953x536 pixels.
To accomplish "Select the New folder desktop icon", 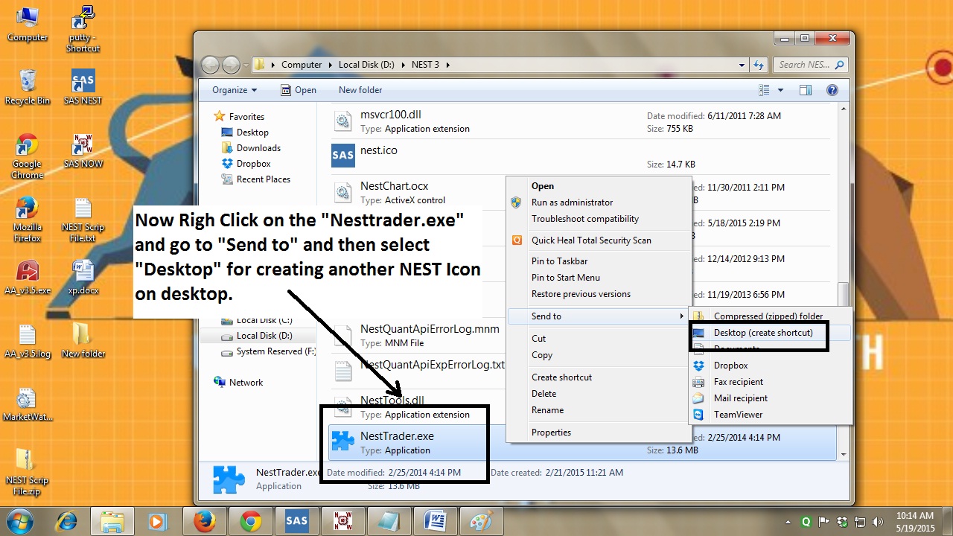I will (83, 341).
